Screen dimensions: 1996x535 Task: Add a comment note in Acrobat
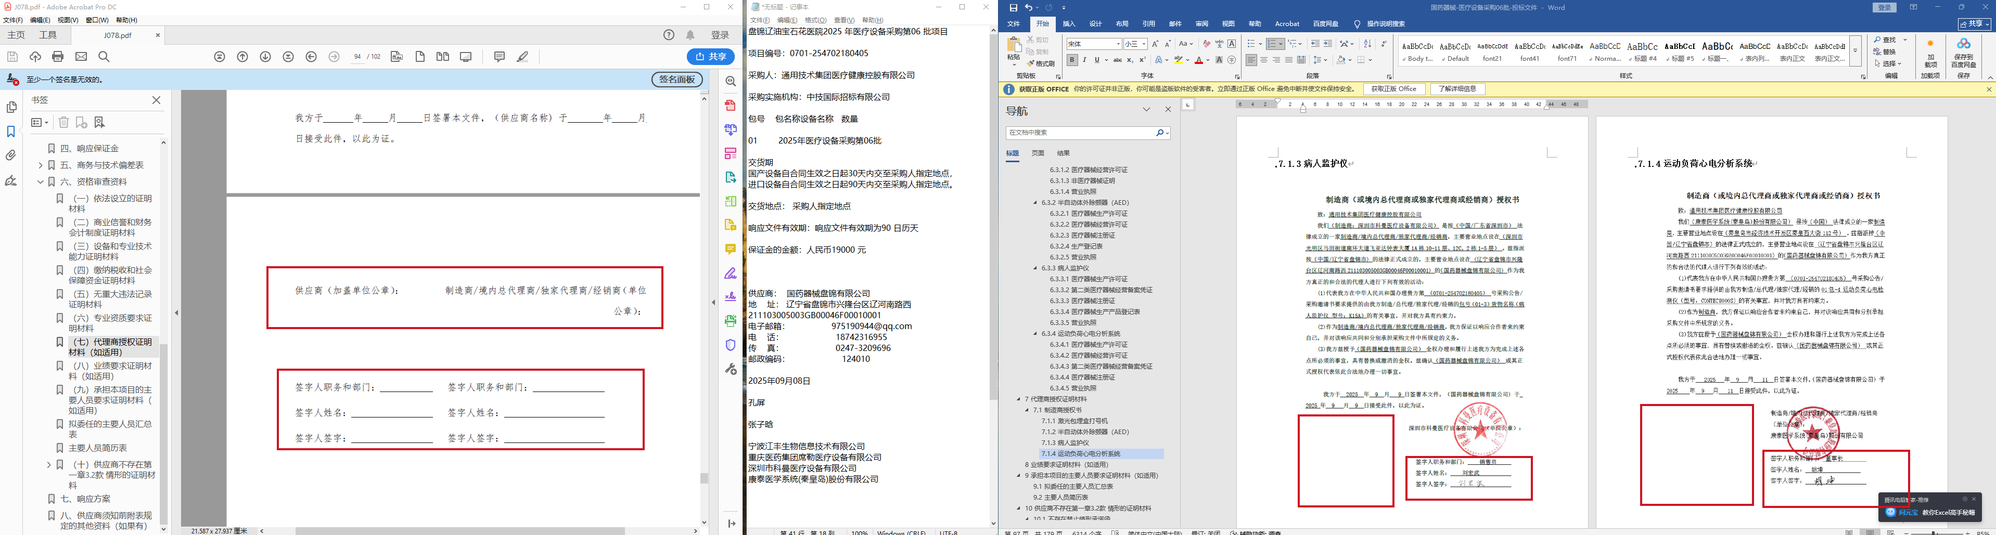[500, 57]
